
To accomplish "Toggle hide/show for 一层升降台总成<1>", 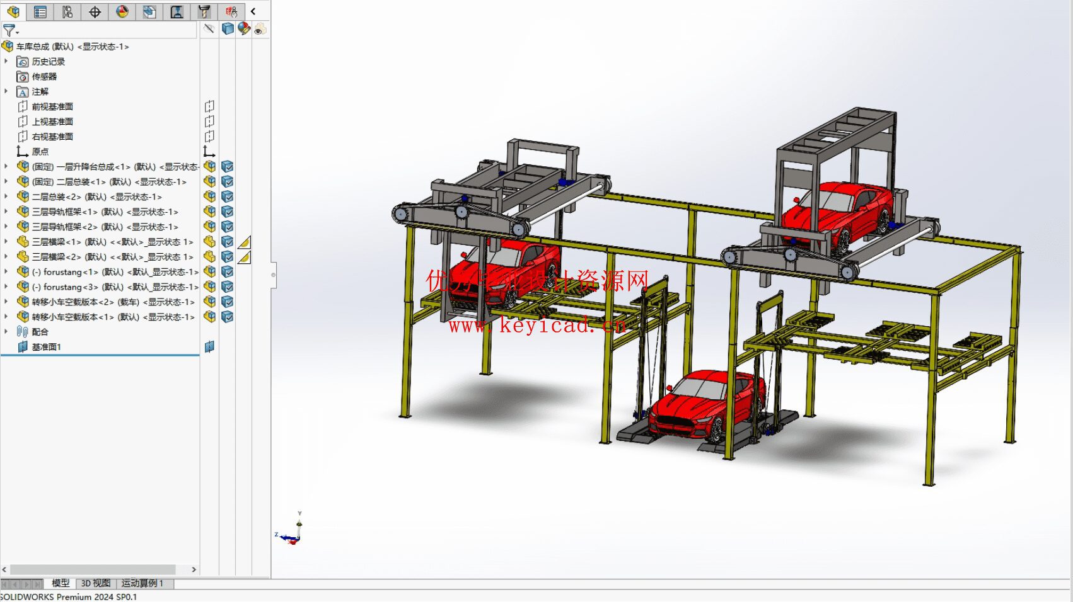I will click(x=209, y=166).
